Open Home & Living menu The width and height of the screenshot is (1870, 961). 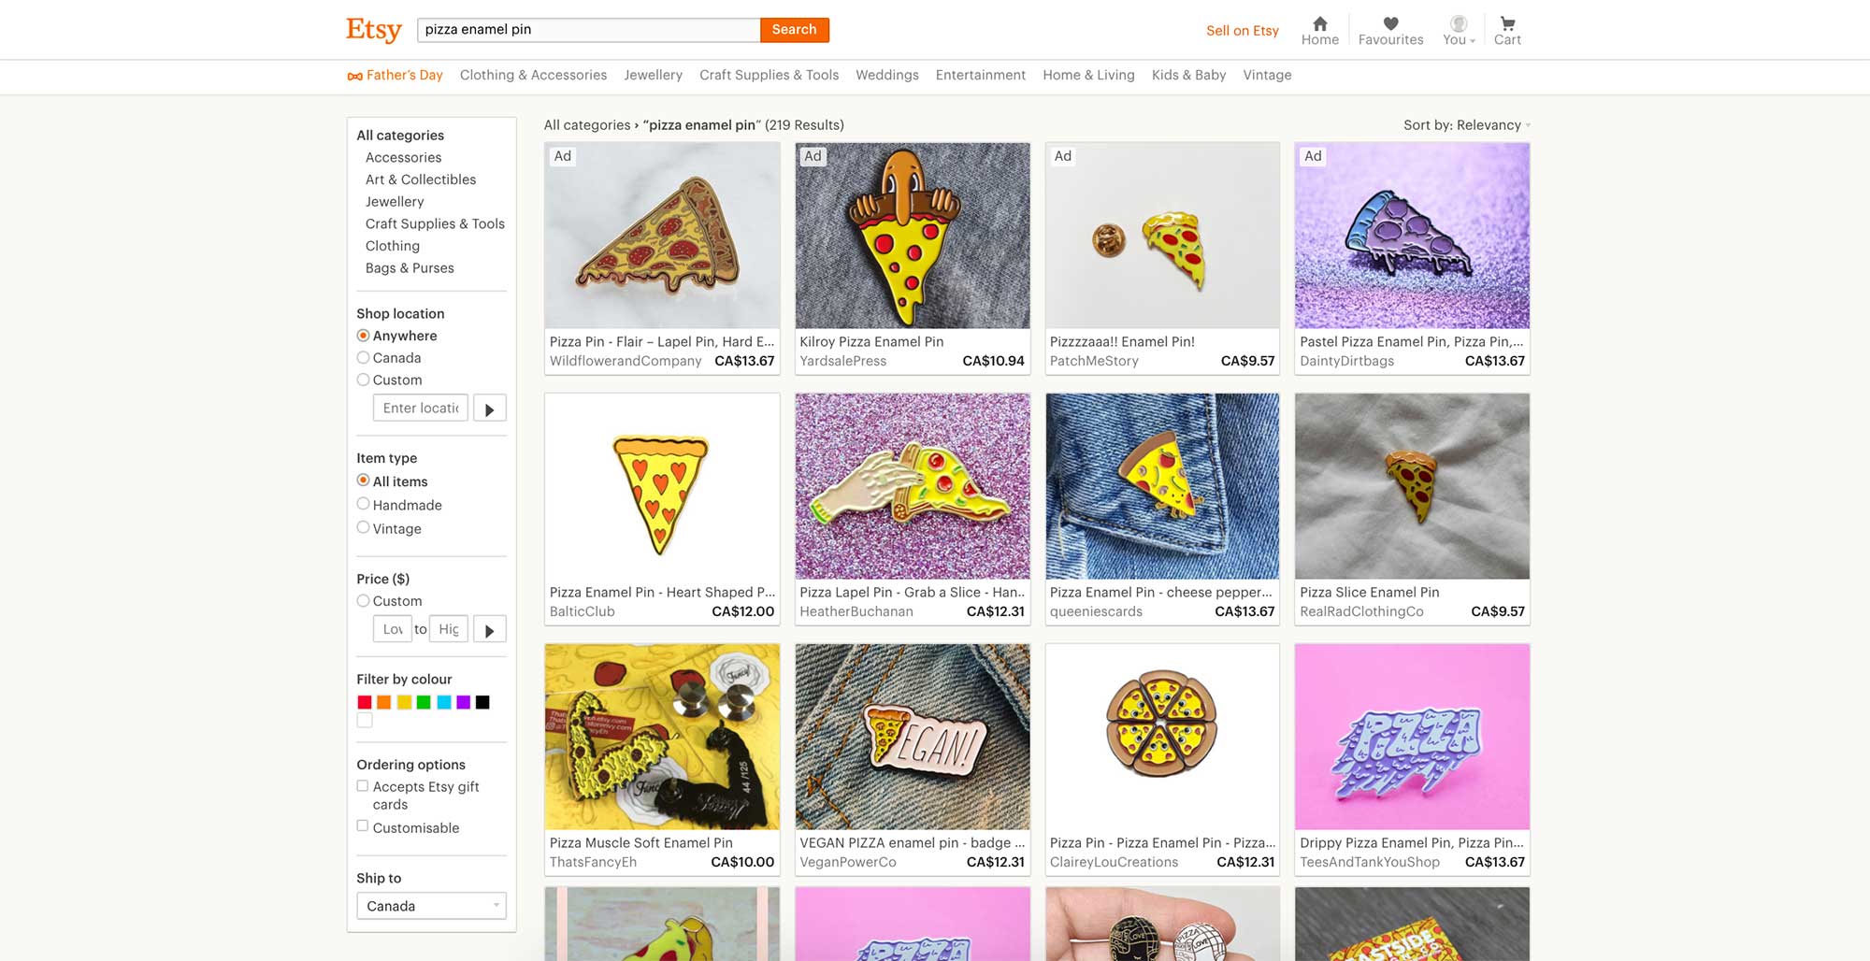click(x=1088, y=75)
